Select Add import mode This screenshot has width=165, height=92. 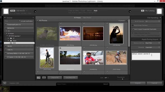95,11
